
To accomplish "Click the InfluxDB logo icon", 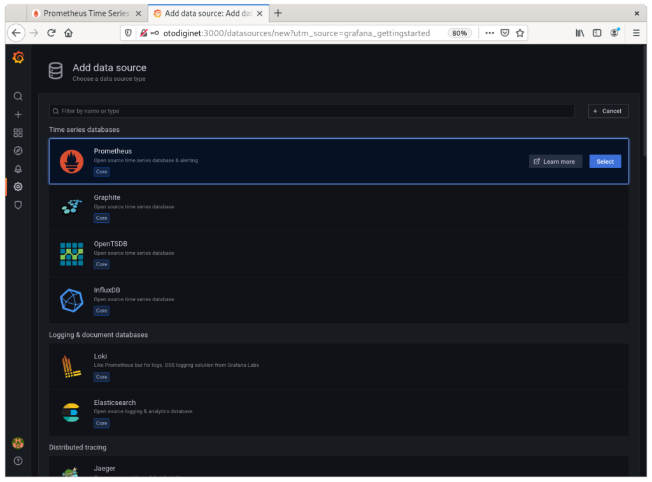I will [x=71, y=301].
